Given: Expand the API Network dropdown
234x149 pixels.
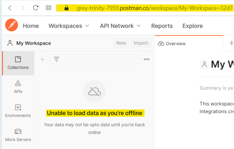Looking at the screenshot, I should click(120, 26).
